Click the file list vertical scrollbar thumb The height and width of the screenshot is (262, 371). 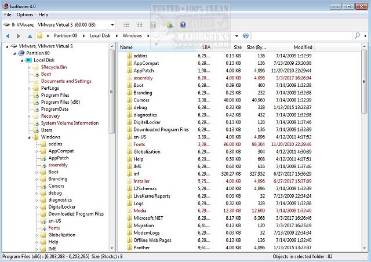(x=364, y=82)
